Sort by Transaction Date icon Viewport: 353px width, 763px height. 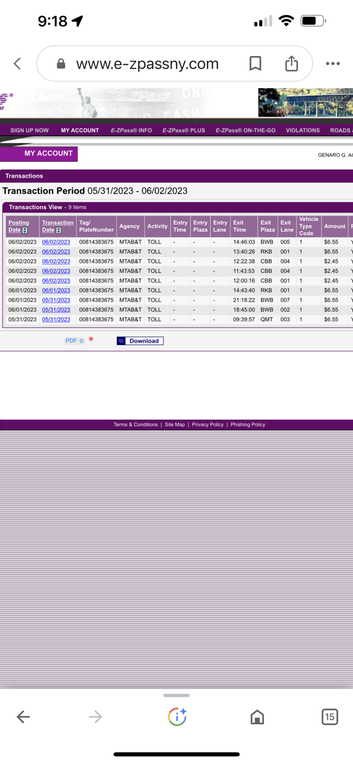point(58,230)
